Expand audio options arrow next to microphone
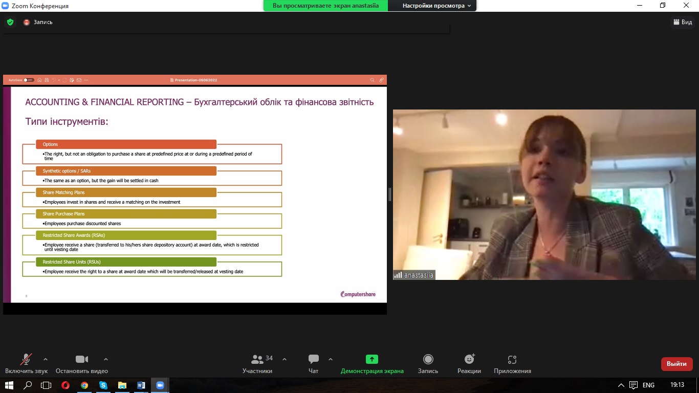The image size is (699, 393). [x=46, y=359]
